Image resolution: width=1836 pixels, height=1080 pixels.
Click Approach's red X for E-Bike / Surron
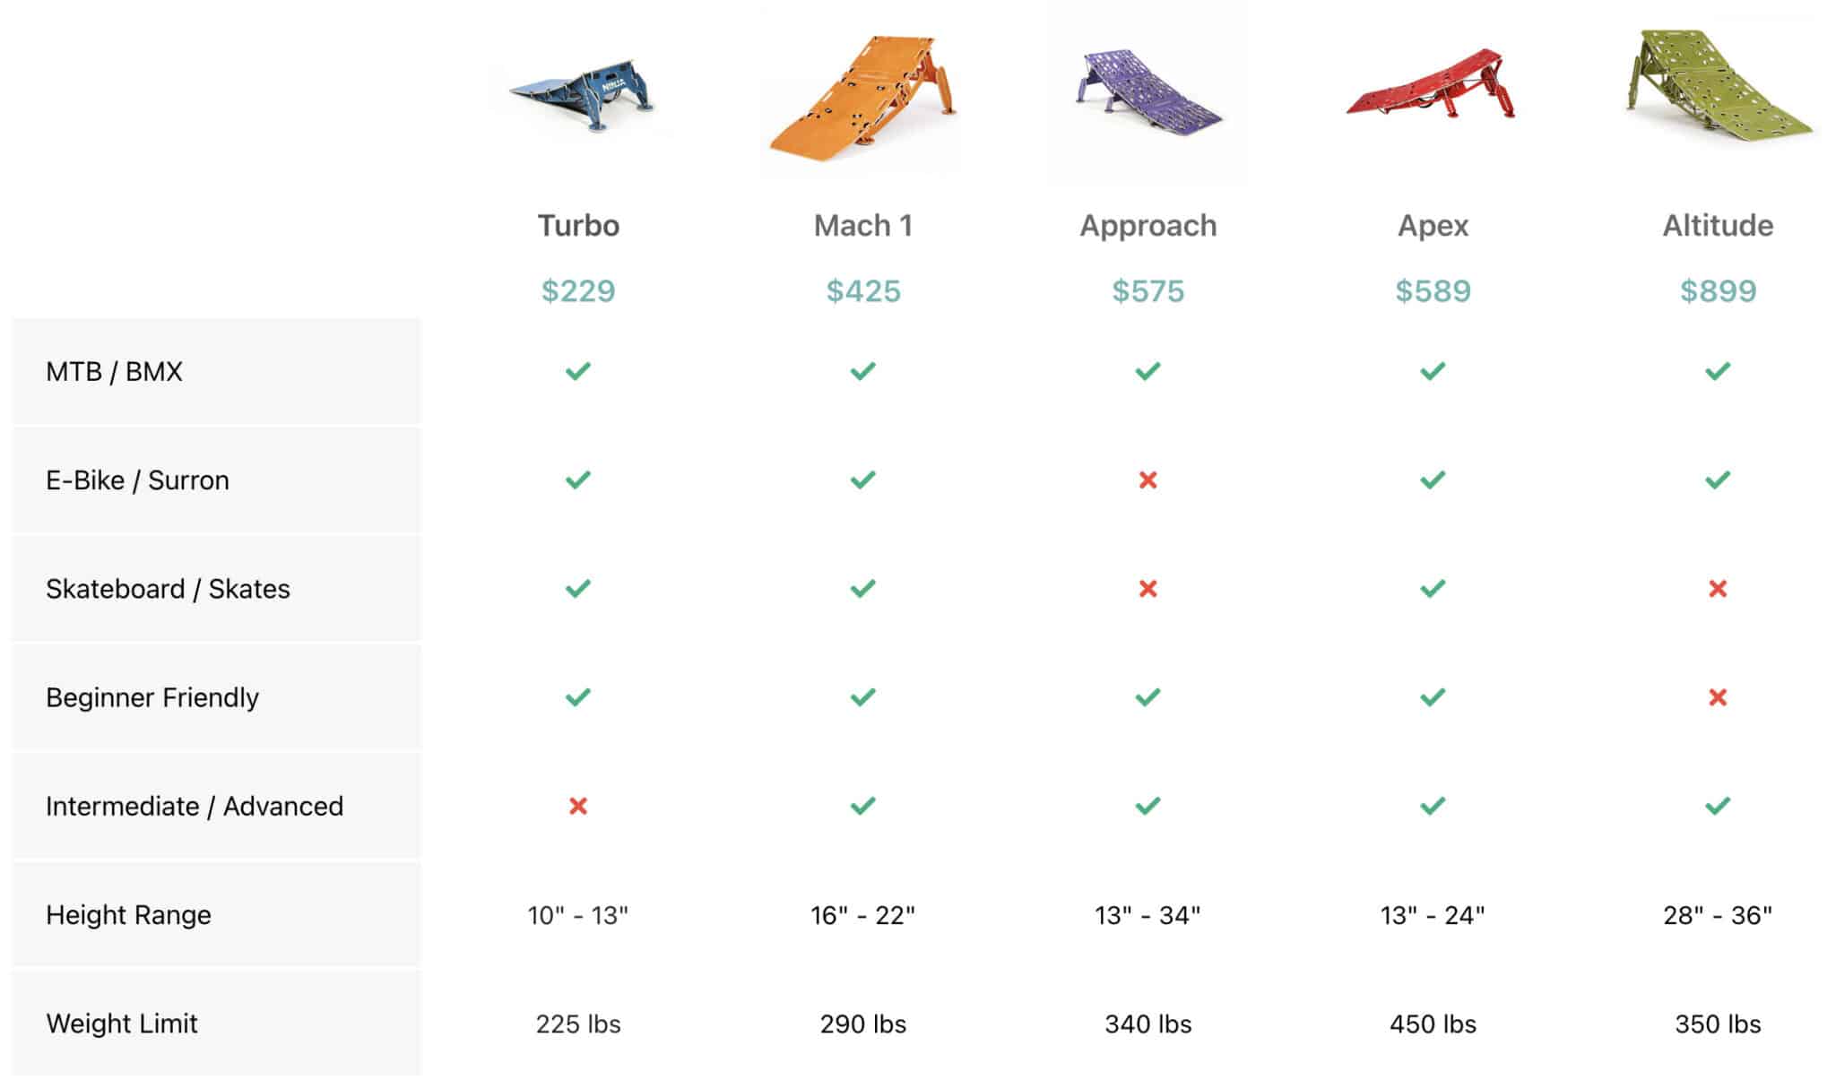coord(1147,480)
